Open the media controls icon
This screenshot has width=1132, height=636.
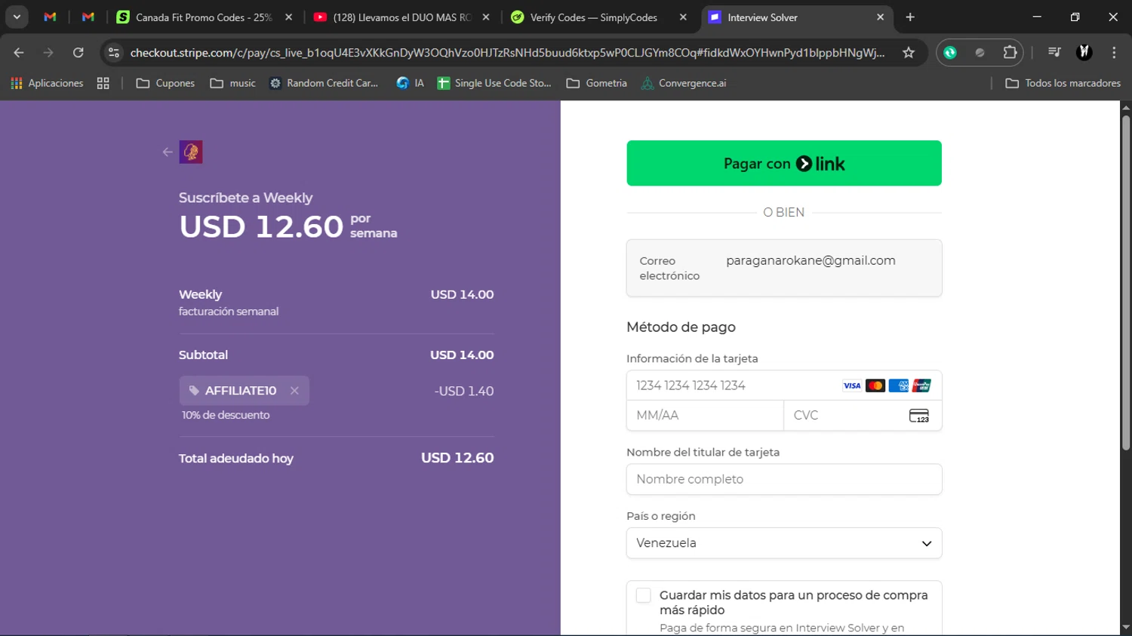click(1054, 52)
